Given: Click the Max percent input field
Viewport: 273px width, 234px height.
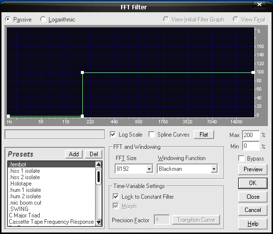Looking at the screenshot, I should (251, 135).
